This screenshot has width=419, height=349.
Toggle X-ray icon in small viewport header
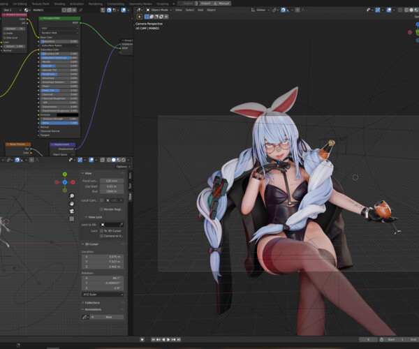(103, 160)
